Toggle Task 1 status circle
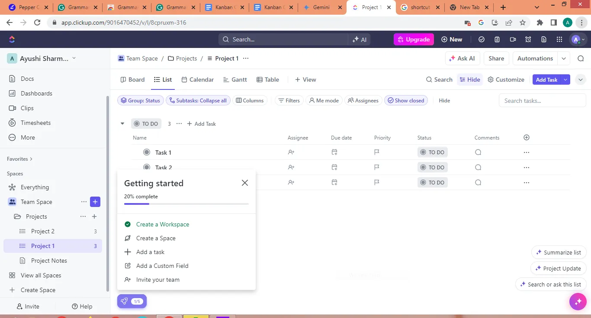The image size is (591, 318). click(147, 152)
